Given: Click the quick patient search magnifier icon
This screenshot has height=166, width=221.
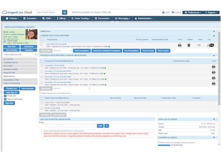Looking at the screenshot, I should click(x=65, y=12).
